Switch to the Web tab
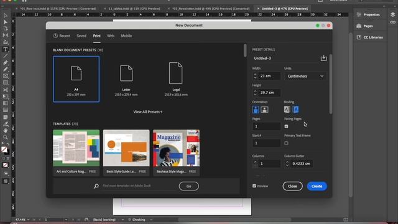Viewport: 398px width, 224px height. pos(111,36)
